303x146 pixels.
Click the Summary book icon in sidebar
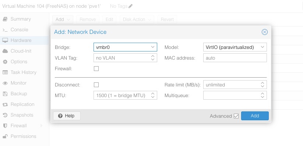coord(5,19)
